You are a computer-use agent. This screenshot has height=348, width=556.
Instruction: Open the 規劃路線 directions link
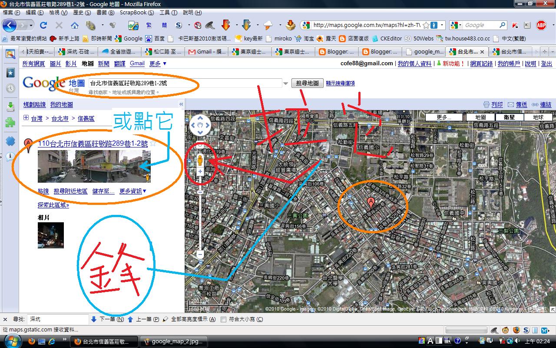(x=34, y=104)
